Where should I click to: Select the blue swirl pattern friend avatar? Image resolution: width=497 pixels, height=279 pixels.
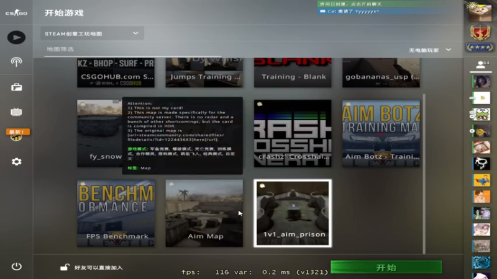[481, 262]
